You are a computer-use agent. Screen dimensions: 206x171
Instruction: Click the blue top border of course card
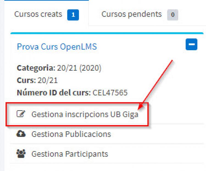[x=107, y=33]
